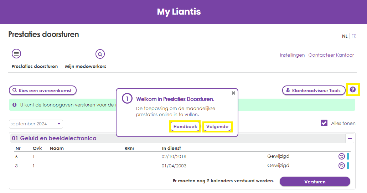Click the history icon for employee 6
The width and height of the screenshot is (367, 193).
[341, 156]
